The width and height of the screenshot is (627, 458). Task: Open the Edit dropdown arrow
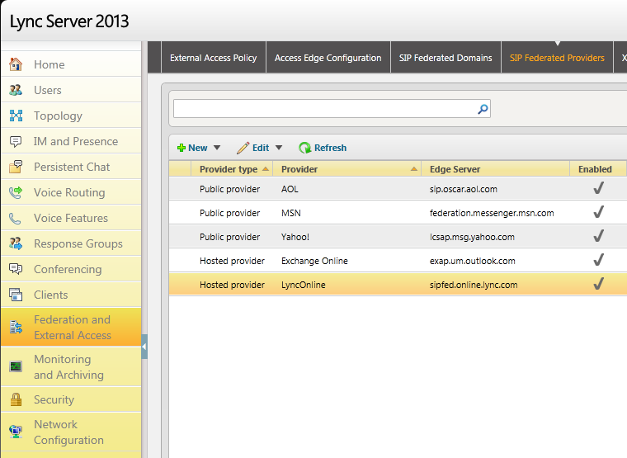tap(279, 148)
